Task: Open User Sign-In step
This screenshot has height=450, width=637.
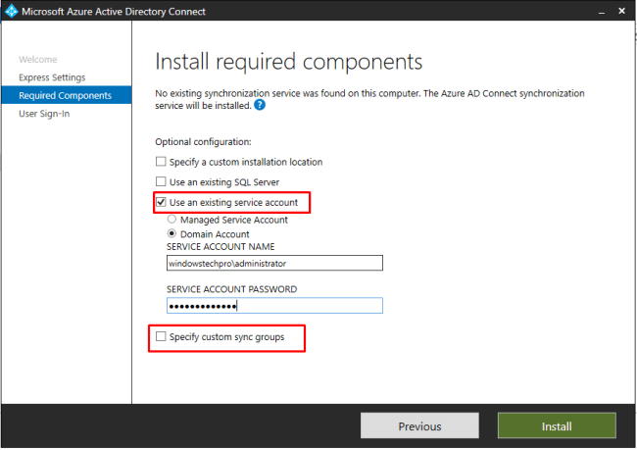Action: tap(44, 114)
